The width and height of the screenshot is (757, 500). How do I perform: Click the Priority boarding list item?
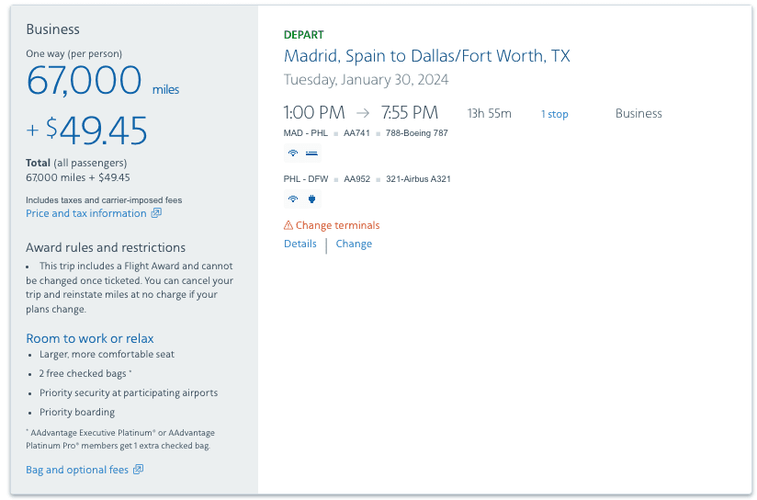click(x=77, y=412)
